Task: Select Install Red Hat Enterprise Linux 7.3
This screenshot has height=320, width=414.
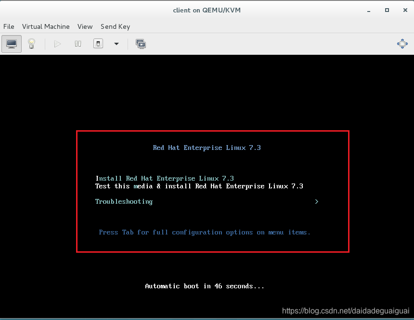Action: click(165, 178)
